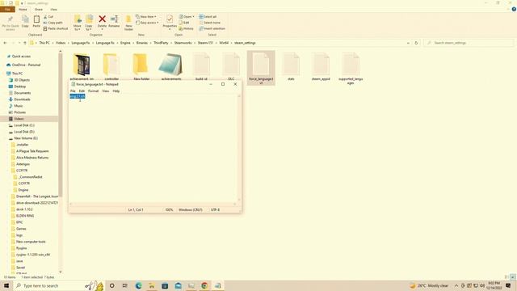The image size is (517, 291).
Task: Open Copy to dropdown
Action: pyautogui.click(x=89, y=23)
